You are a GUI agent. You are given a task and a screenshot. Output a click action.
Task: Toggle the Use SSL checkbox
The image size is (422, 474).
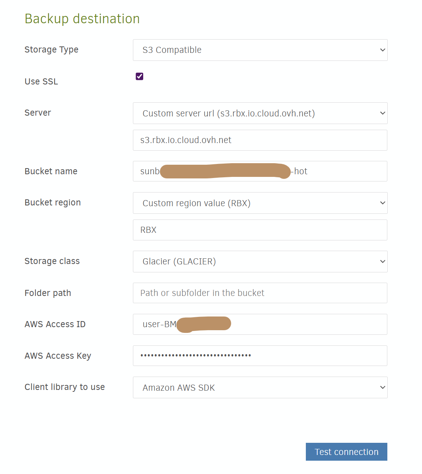(x=139, y=76)
